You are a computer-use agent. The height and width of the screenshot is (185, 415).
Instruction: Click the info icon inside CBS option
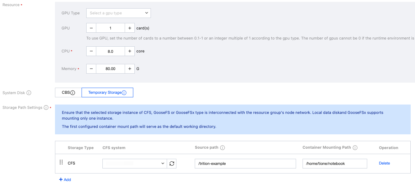pos(73,93)
